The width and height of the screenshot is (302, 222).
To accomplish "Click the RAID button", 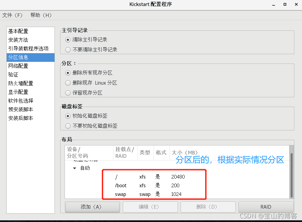I will click(x=266, y=207).
